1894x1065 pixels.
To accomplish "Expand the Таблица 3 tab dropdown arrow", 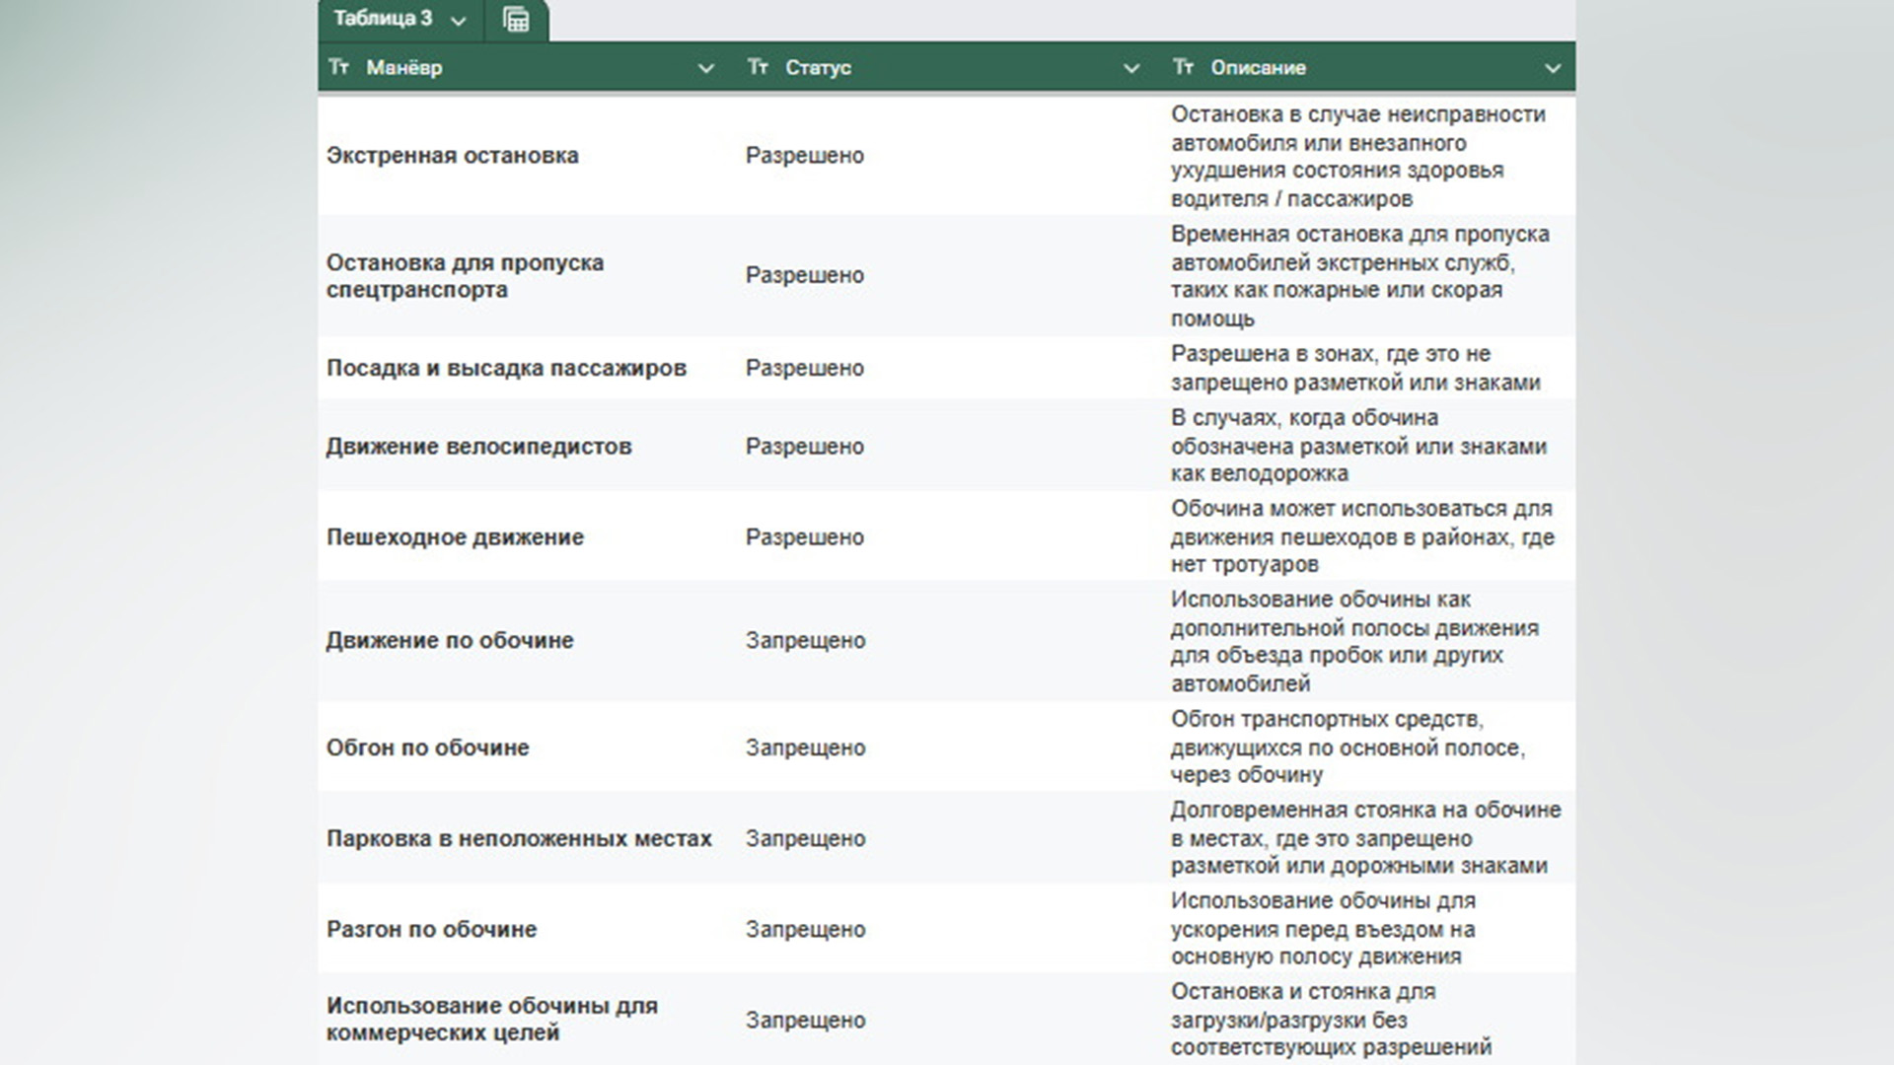I will [458, 21].
